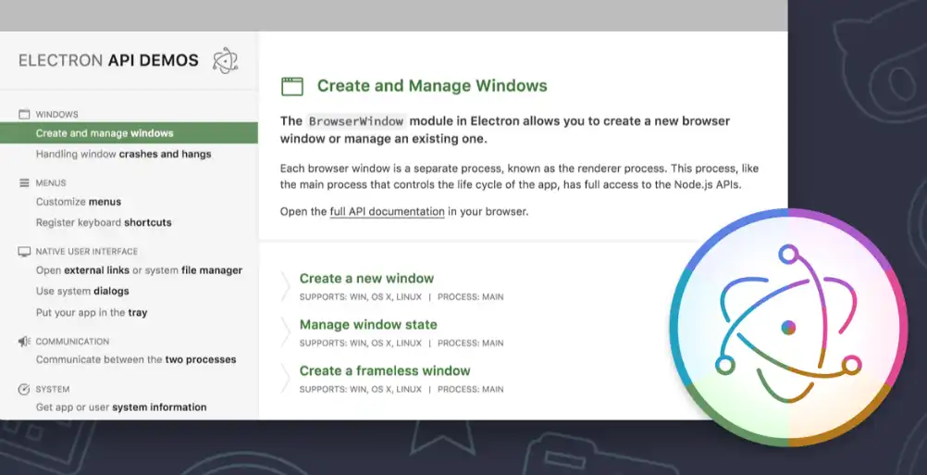Open Handling window crashes and hangs
The image size is (927, 475).
tap(124, 154)
